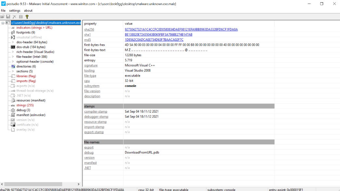
Task: Select the footprints icon in the tree
Action: pos(13,32)
